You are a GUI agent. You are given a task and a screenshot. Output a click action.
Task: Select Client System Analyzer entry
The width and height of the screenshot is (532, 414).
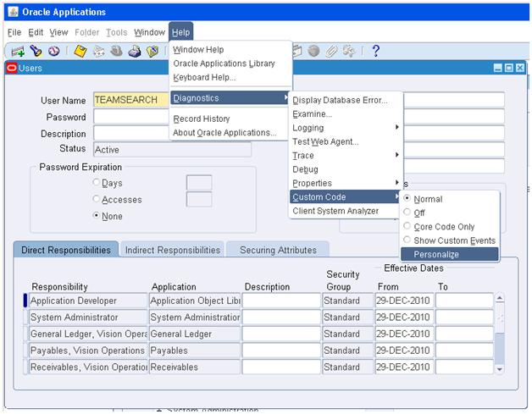(x=345, y=211)
